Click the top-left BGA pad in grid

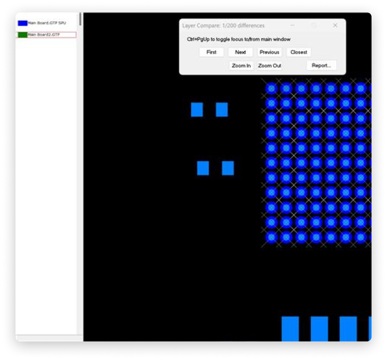point(271,89)
